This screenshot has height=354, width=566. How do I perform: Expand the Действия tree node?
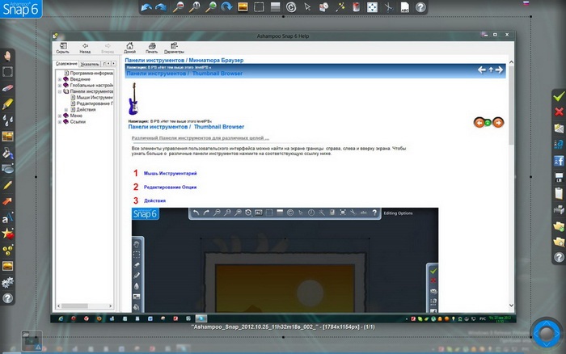point(66,109)
